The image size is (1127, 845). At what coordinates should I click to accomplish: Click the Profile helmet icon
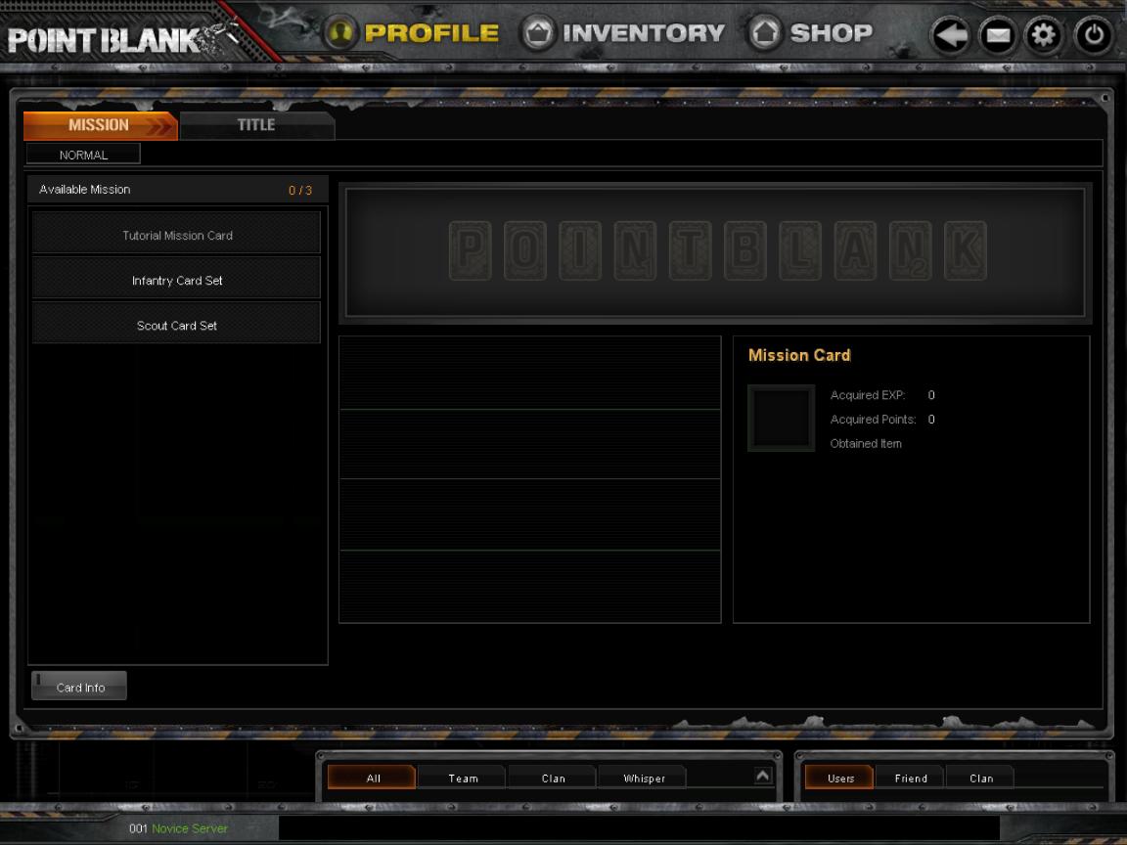(x=340, y=33)
